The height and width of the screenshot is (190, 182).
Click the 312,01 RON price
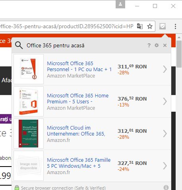click(x=132, y=131)
